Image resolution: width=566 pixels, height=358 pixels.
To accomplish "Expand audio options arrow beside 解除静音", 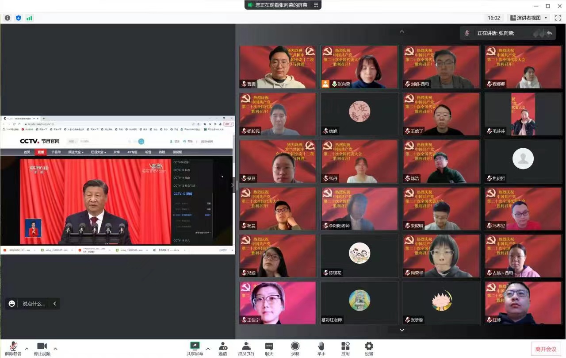I will point(27,348).
